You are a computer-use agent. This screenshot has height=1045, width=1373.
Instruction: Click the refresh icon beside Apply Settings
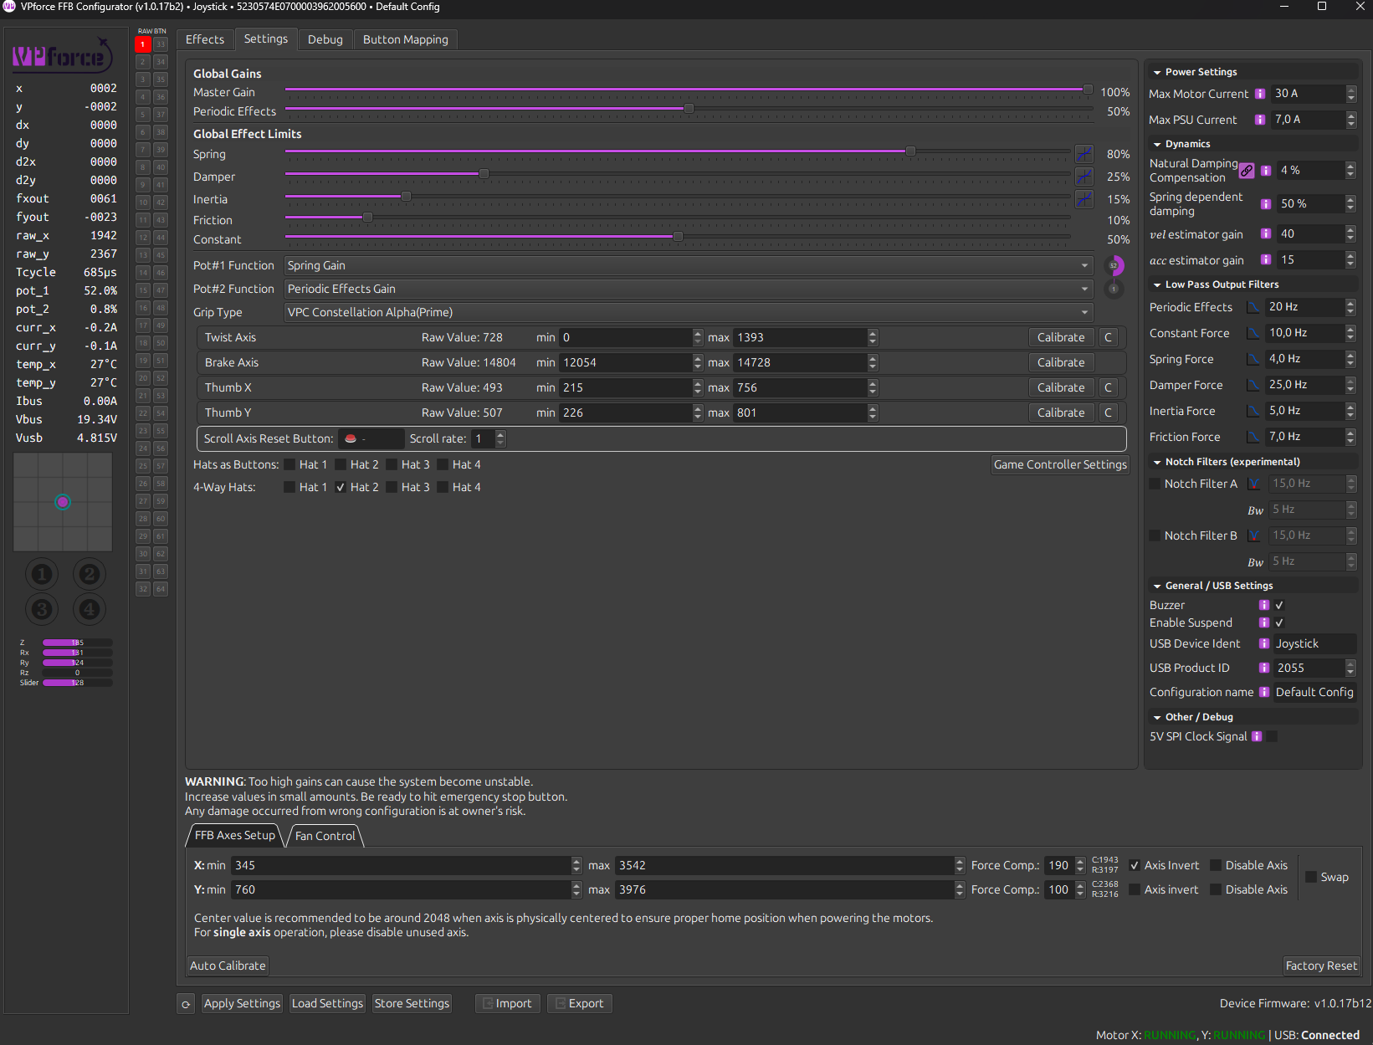point(186,1004)
